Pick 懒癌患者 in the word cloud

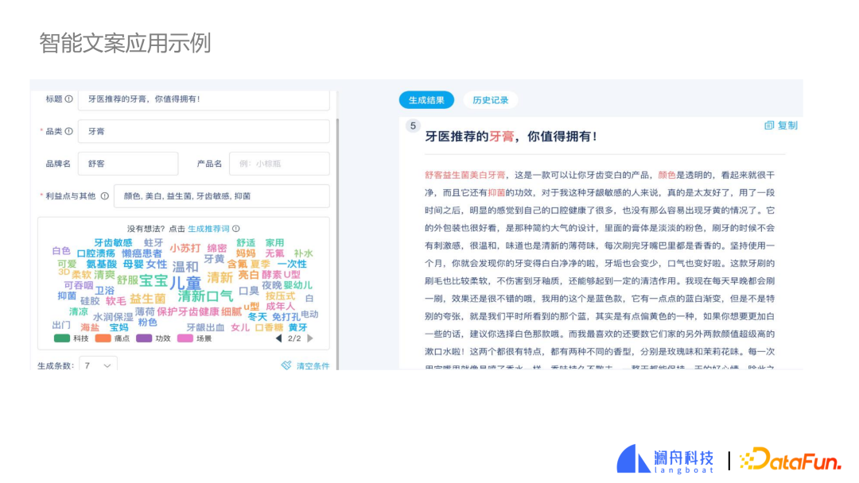(x=142, y=253)
